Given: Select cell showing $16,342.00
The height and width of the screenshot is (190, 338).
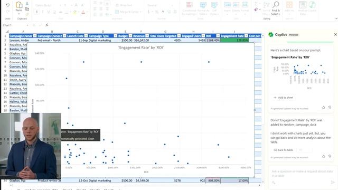Looking at the screenshot, I should click(x=141, y=40).
